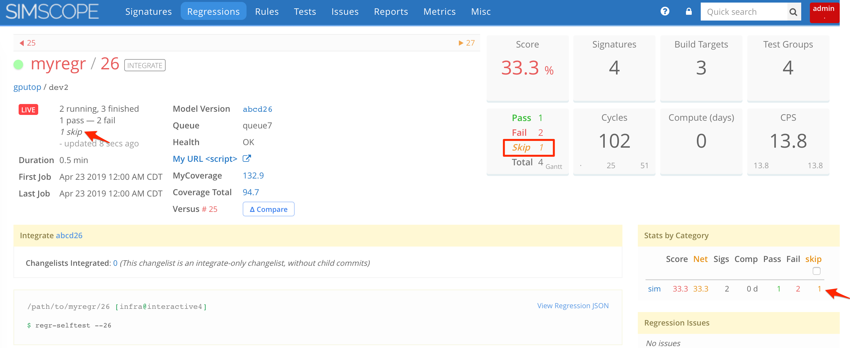850x348 pixels.
Task: Click the lock/security icon in header
Action: point(689,12)
